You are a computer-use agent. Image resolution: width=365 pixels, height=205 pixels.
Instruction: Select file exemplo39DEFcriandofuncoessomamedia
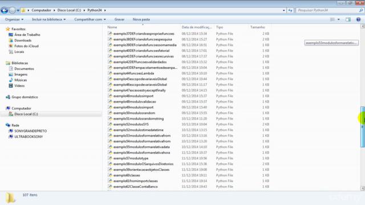tap(145, 45)
